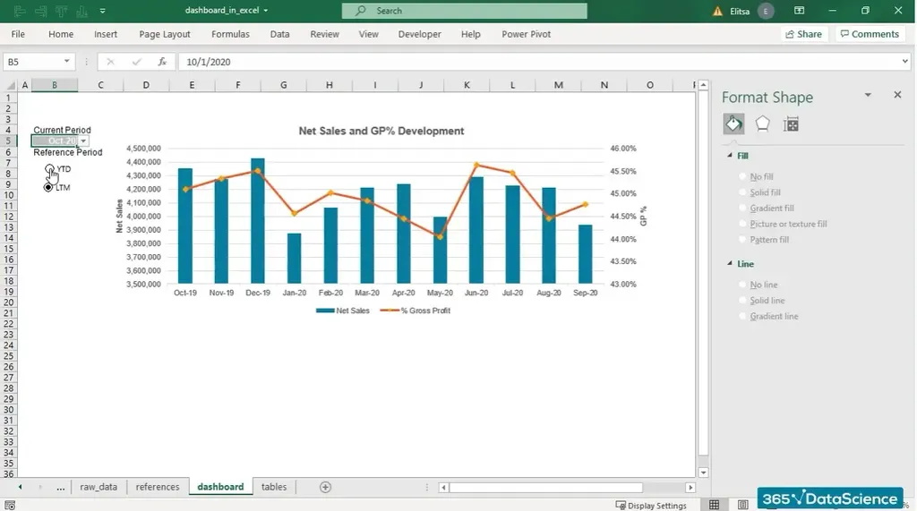Image resolution: width=917 pixels, height=511 pixels.
Task: Open the Power Pivot ribbon tab
Action: coord(526,34)
